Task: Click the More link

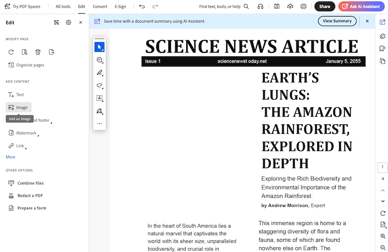Action: tap(10, 157)
